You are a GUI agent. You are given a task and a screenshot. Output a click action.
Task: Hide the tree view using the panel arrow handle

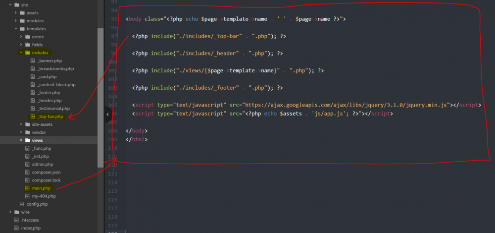point(107,114)
